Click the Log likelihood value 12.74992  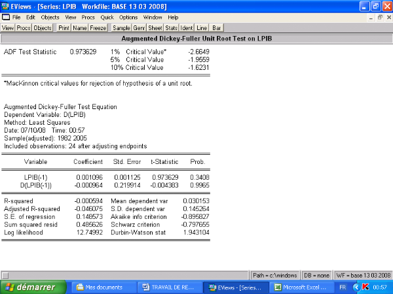pyautogui.click(x=90, y=232)
